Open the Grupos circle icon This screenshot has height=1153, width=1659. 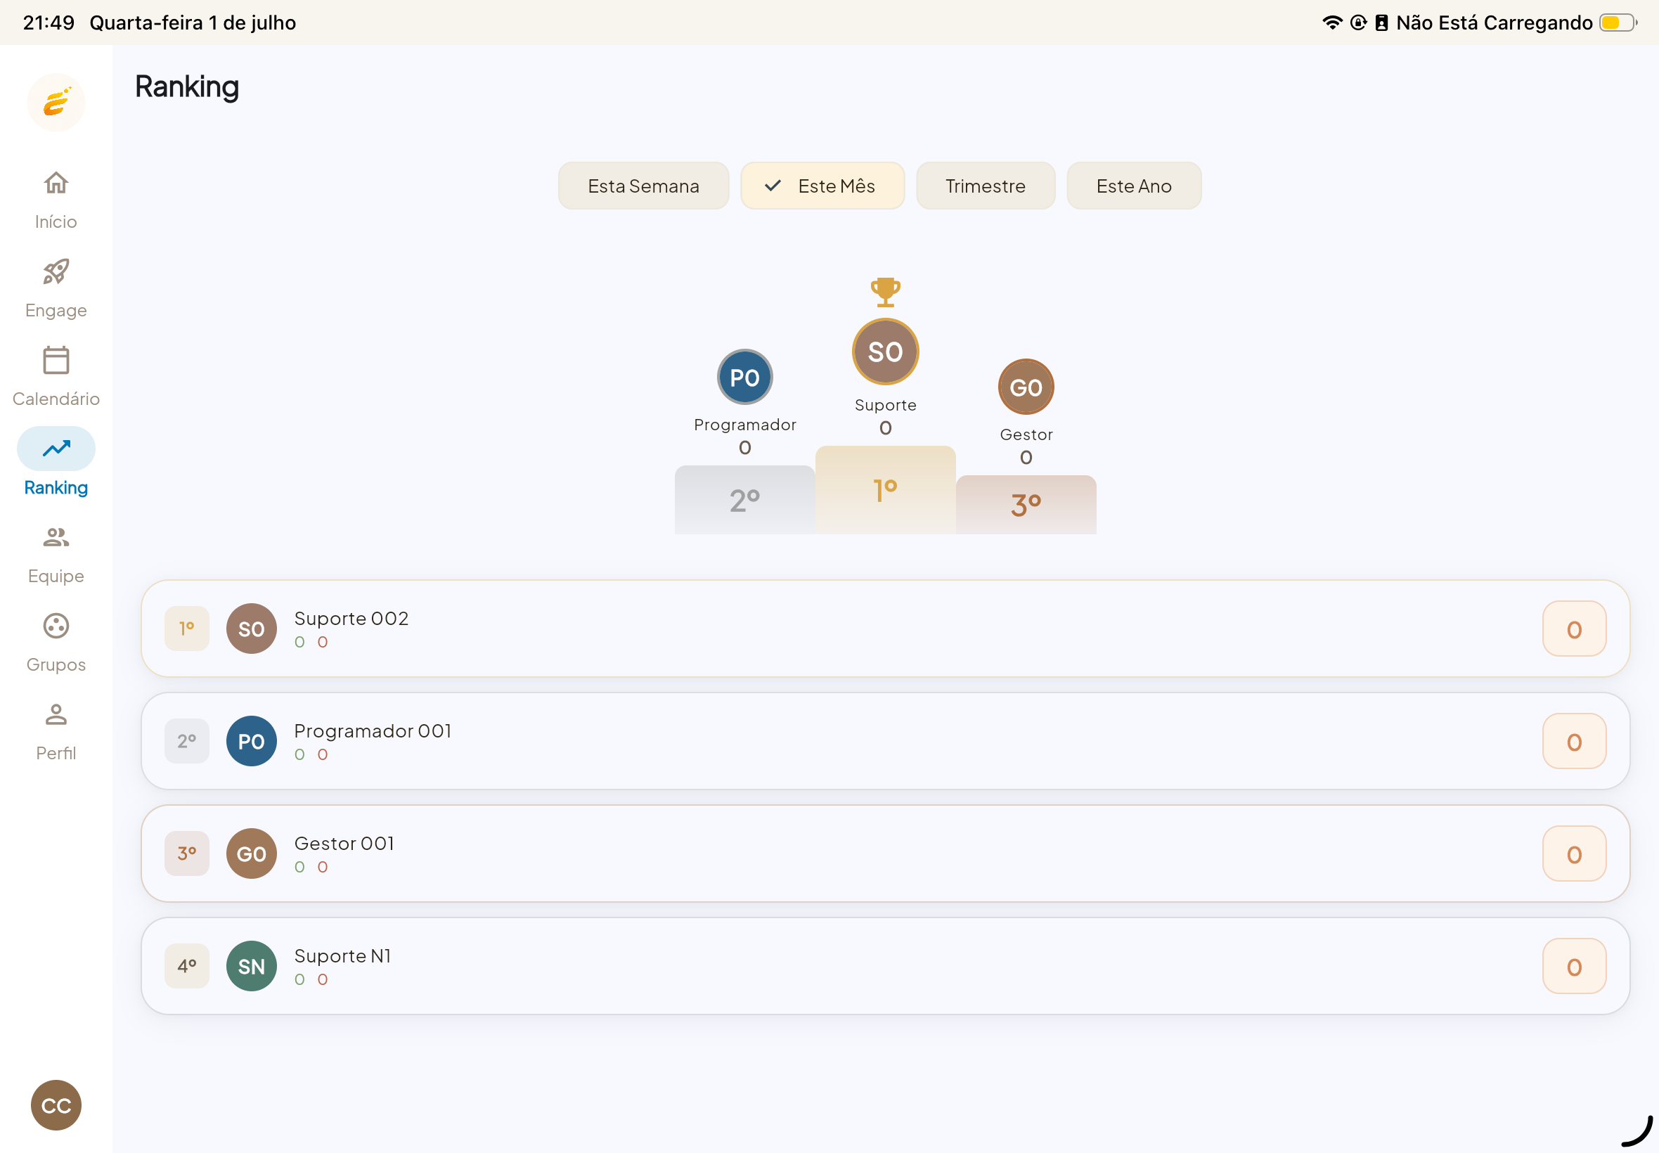click(x=56, y=626)
